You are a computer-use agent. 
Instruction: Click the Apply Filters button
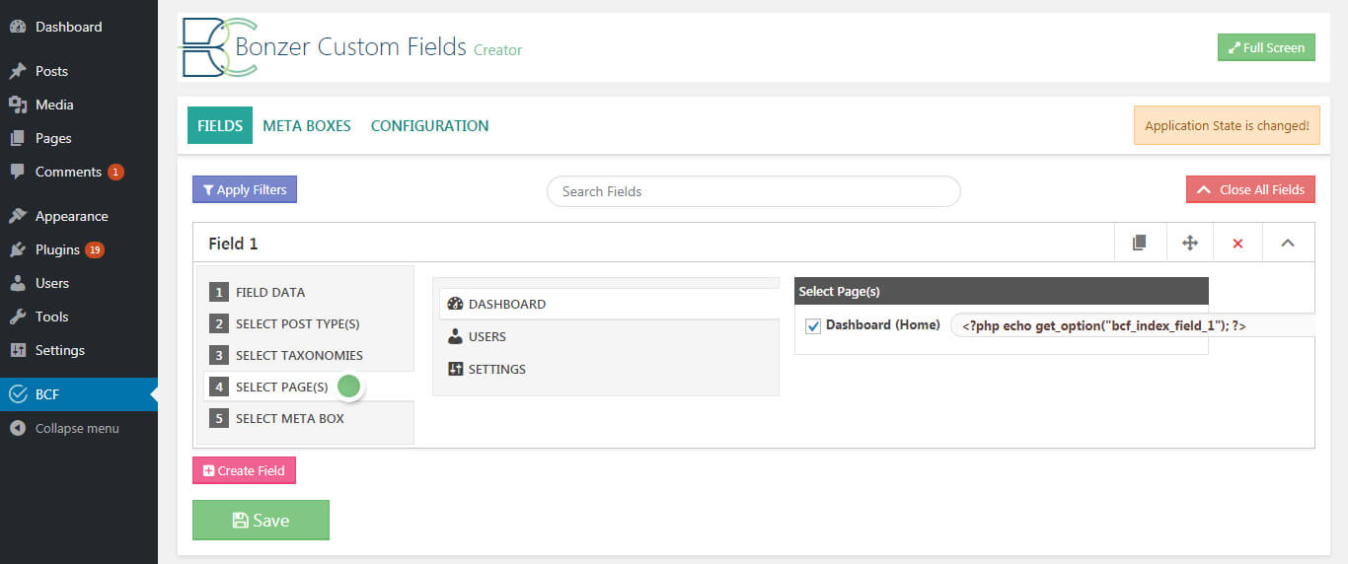(245, 189)
